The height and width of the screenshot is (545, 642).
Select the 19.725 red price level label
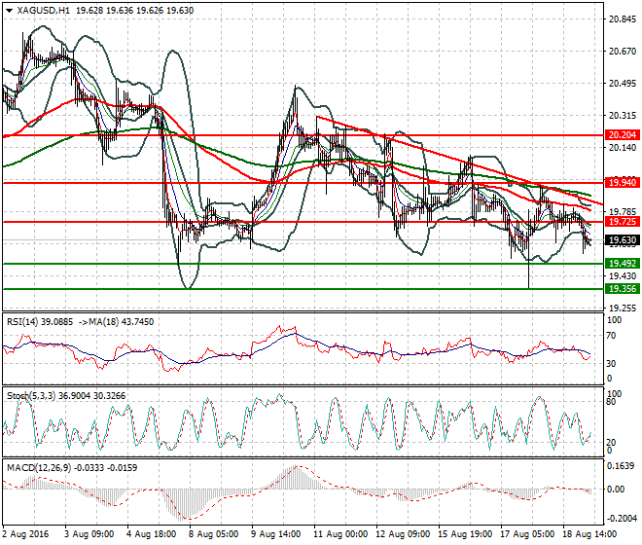tap(623, 222)
